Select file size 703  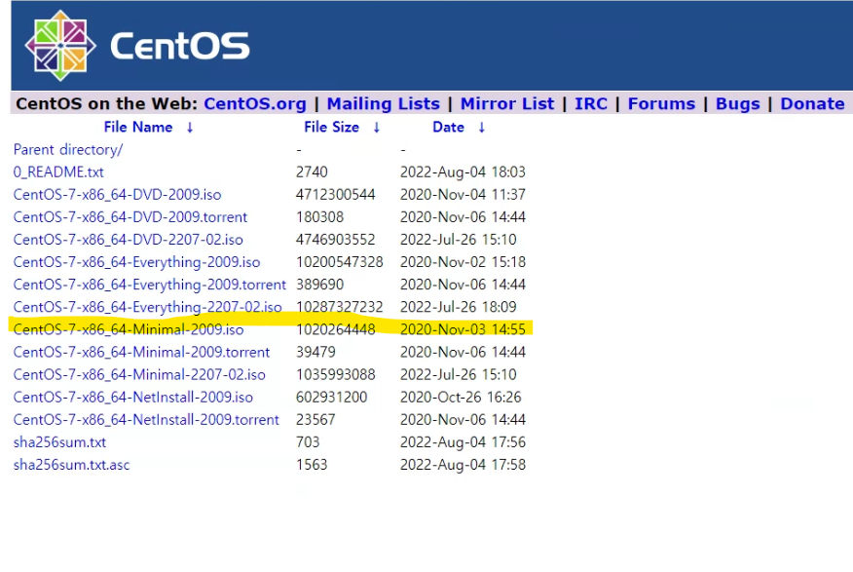pyautogui.click(x=308, y=442)
